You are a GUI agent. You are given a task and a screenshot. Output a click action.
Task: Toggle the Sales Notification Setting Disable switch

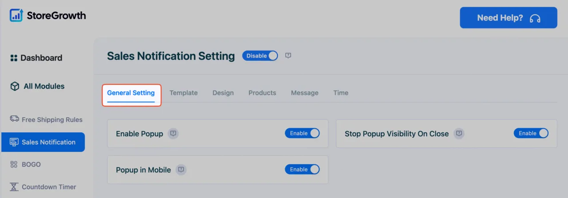point(260,55)
